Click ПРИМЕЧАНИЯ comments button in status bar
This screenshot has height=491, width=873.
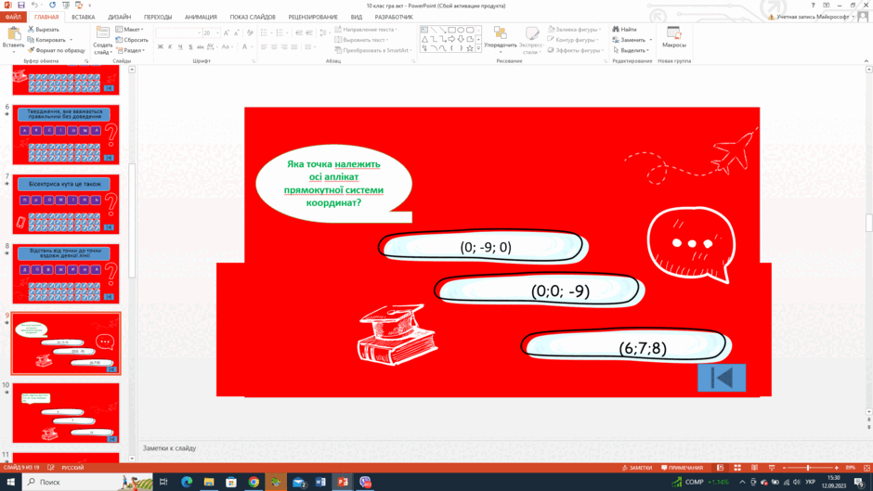click(x=682, y=468)
